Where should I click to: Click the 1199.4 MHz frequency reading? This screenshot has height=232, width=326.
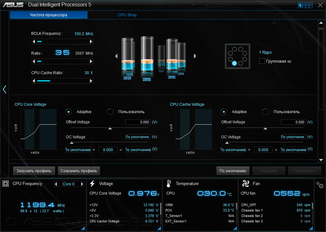[43, 205]
